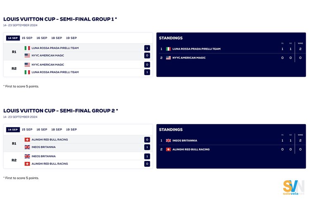This screenshot has height=201, width=310.
Task: Click Italian flag in Group 1 R1 row
Action: tap(27, 48)
